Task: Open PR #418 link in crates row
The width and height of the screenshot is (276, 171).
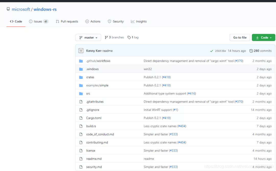Action: pyautogui.click(x=166, y=77)
